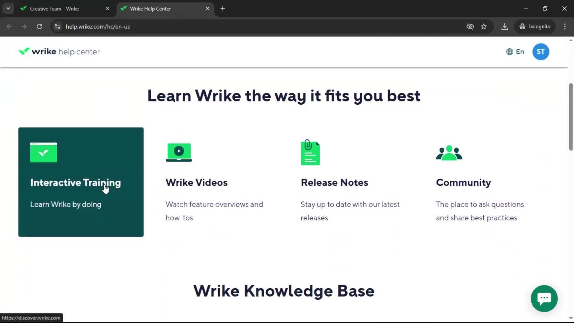
Task: Click the page vertical scrollbar thumb
Action: click(571, 117)
